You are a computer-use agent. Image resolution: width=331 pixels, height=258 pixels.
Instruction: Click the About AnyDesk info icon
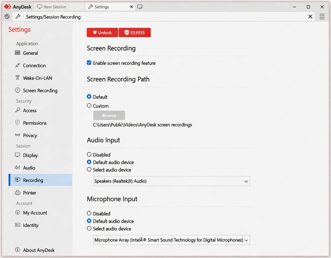click(18, 250)
